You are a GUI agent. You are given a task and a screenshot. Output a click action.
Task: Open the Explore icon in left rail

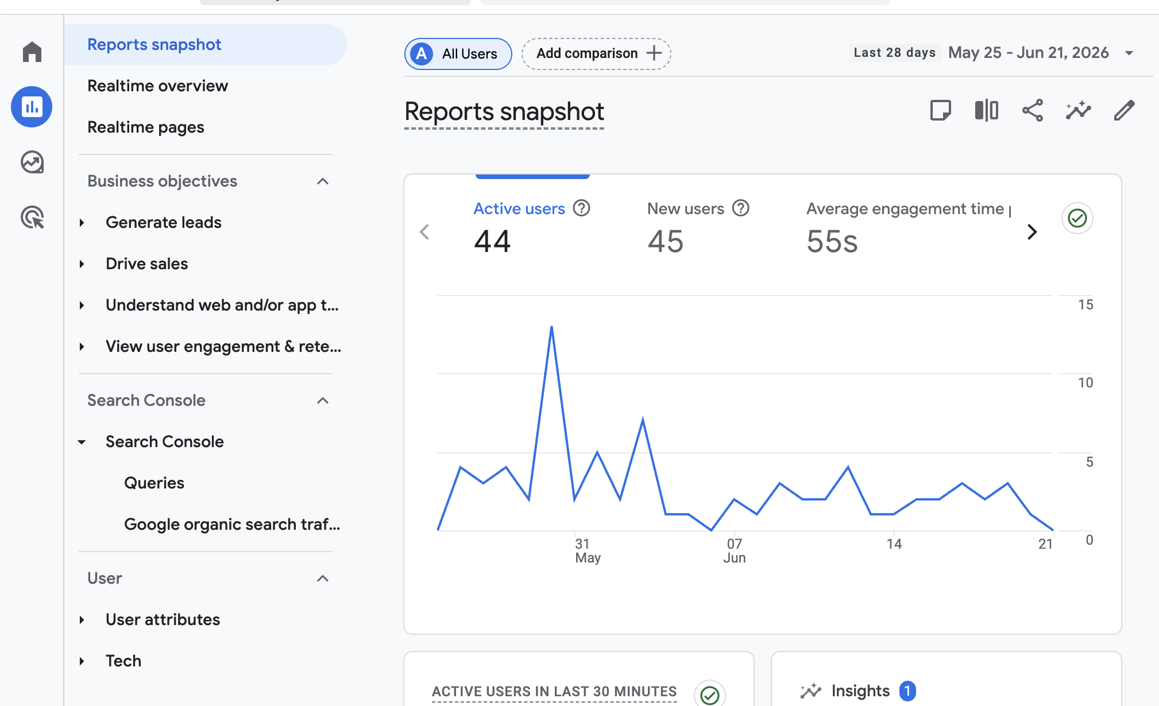click(x=32, y=162)
